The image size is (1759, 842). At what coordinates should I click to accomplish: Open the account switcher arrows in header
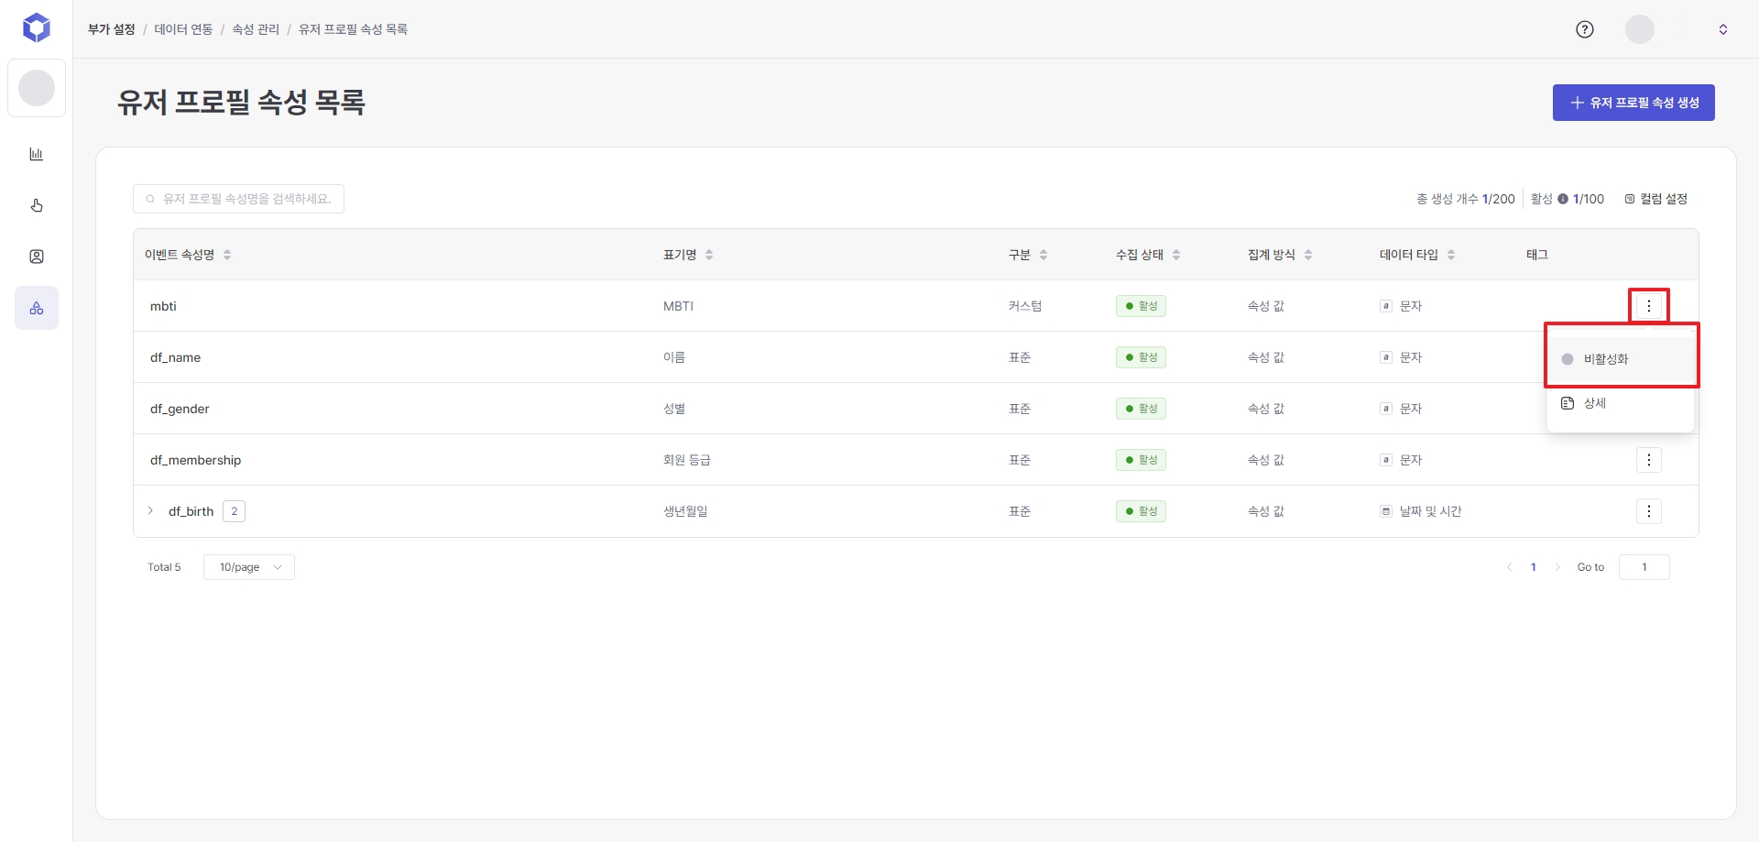coord(1722,29)
